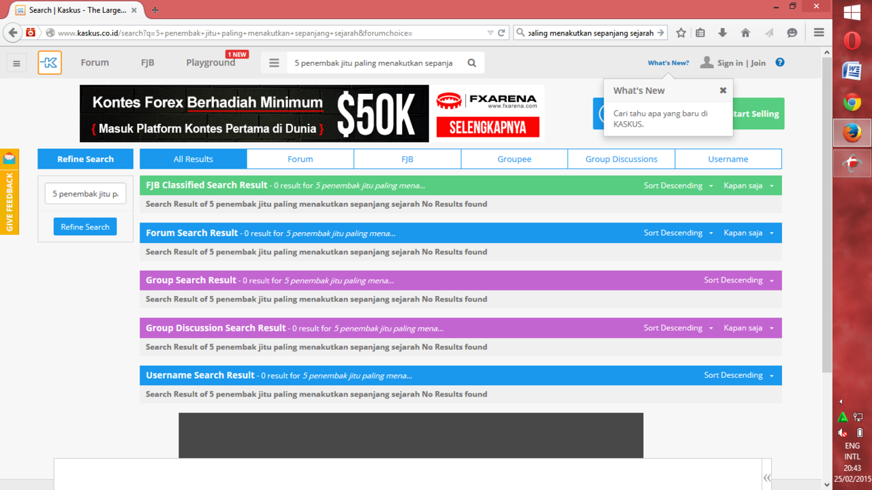The width and height of the screenshot is (872, 490).
Task: Open Google Chrome from the taskbar
Action: coord(852,103)
